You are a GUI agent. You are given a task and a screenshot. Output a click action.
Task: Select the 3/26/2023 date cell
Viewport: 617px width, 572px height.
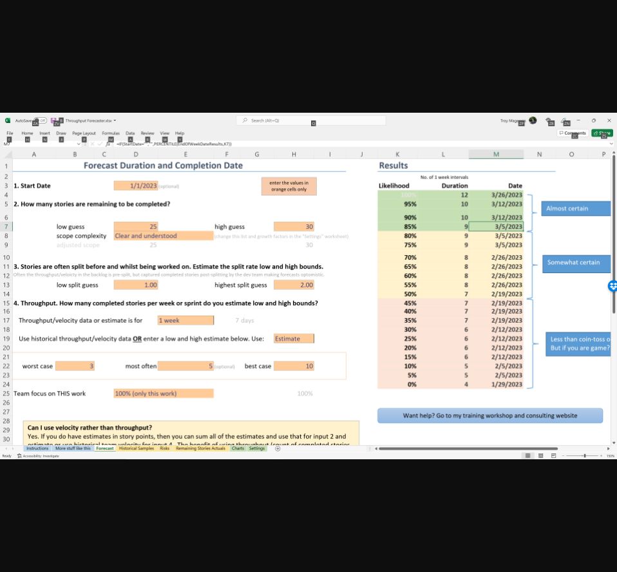496,195
